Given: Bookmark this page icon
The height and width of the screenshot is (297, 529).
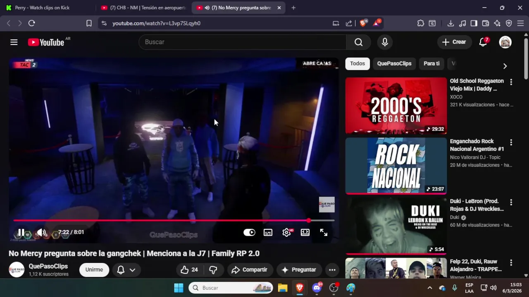Looking at the screenshot, I should [89, 23].
